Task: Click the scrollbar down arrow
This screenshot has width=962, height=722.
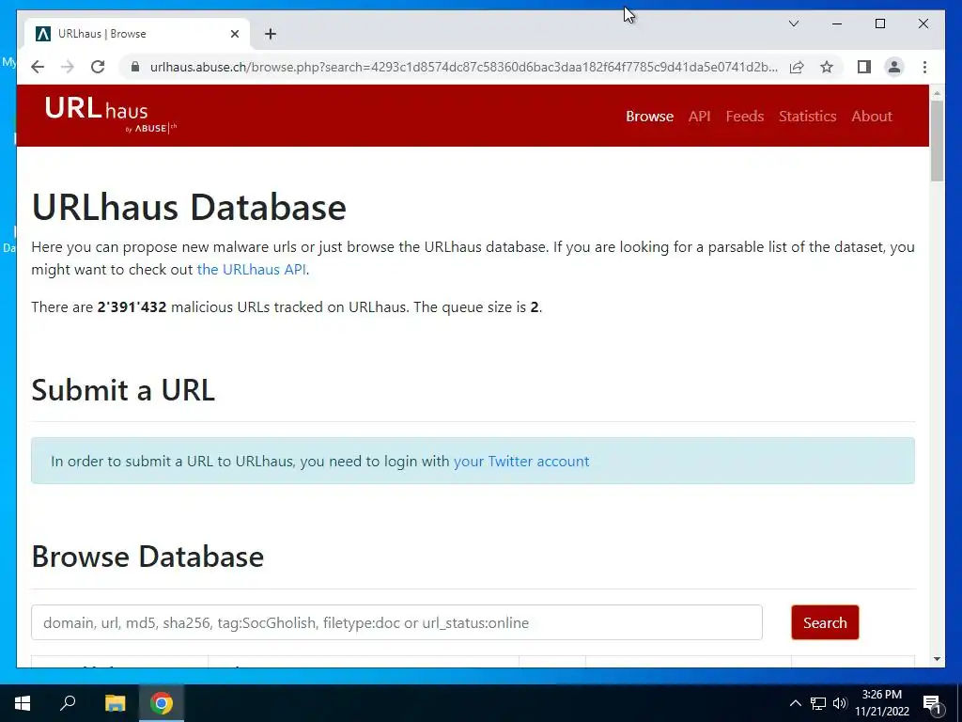Action: pyautogui.click(x=937, y=659)
